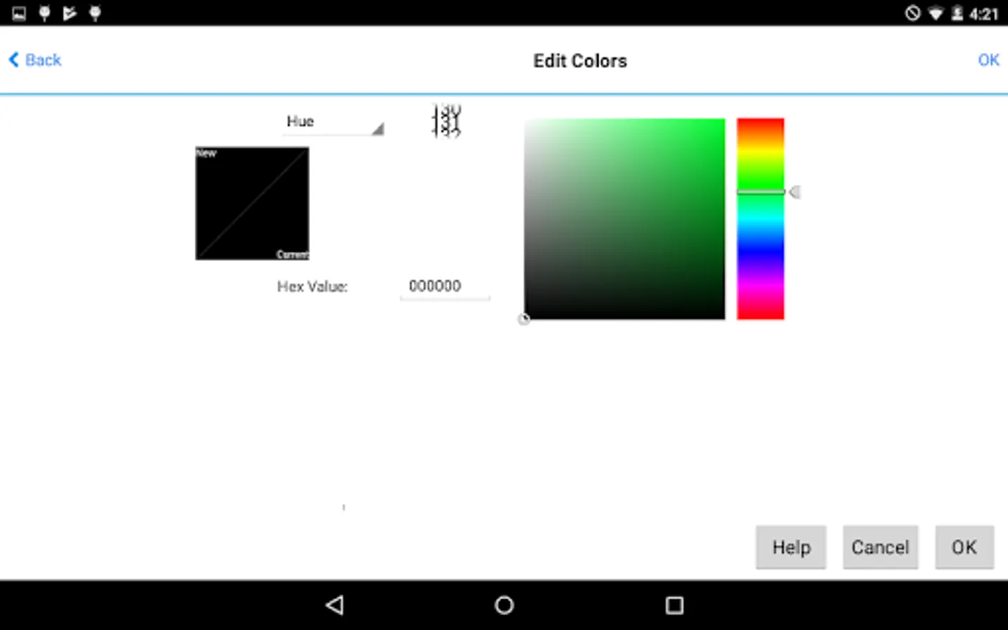
Task: Click the Hex Value label
Action: pyautogui.click(x=312, y=286)
